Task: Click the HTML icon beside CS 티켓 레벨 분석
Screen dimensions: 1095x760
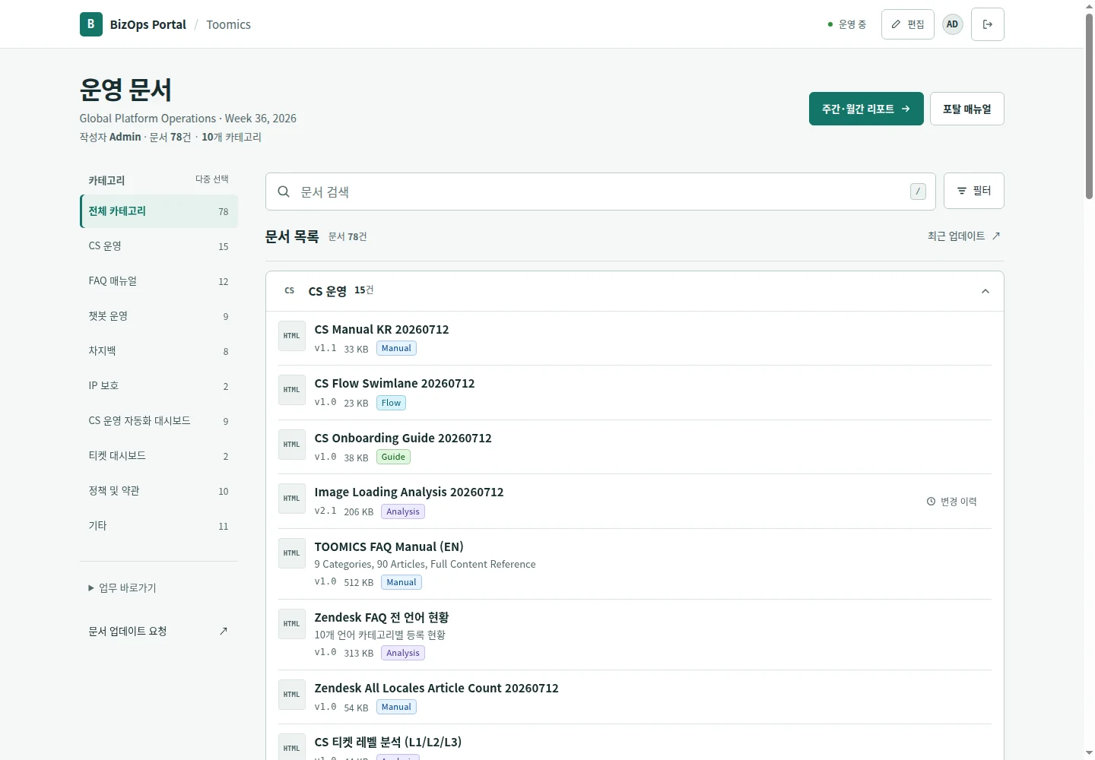Action: (291, 747)
